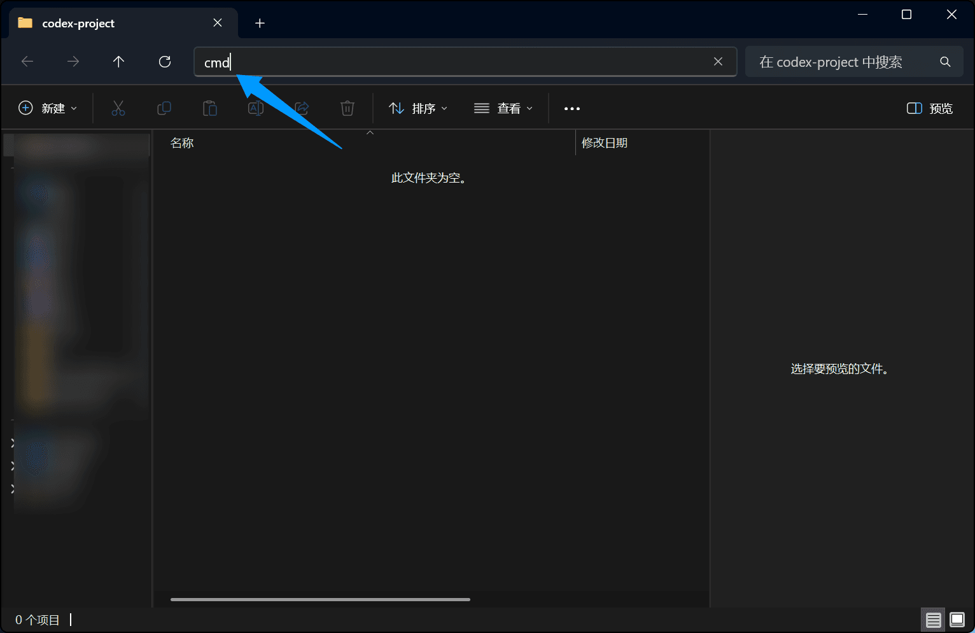
Task: Open the 查看 view dropdown
Action: (x=503, y=108)
